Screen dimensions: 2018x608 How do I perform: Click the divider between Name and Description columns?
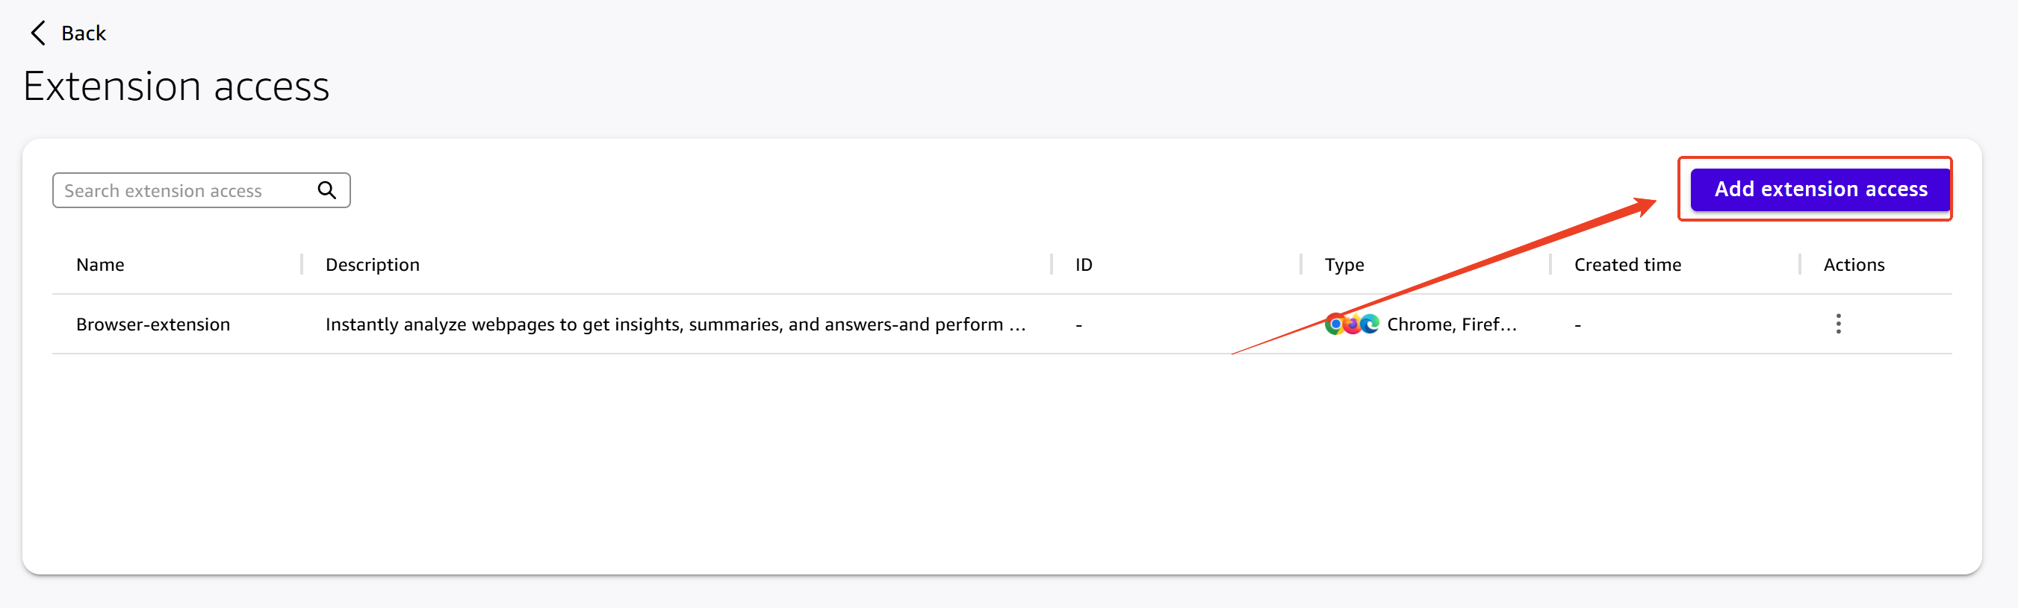302,265
